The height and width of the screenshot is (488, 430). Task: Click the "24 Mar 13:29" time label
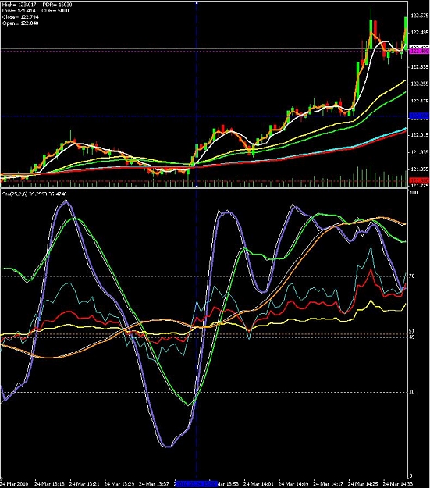119,484
